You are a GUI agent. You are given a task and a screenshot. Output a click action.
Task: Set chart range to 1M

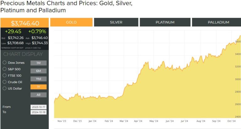(38, 63)
